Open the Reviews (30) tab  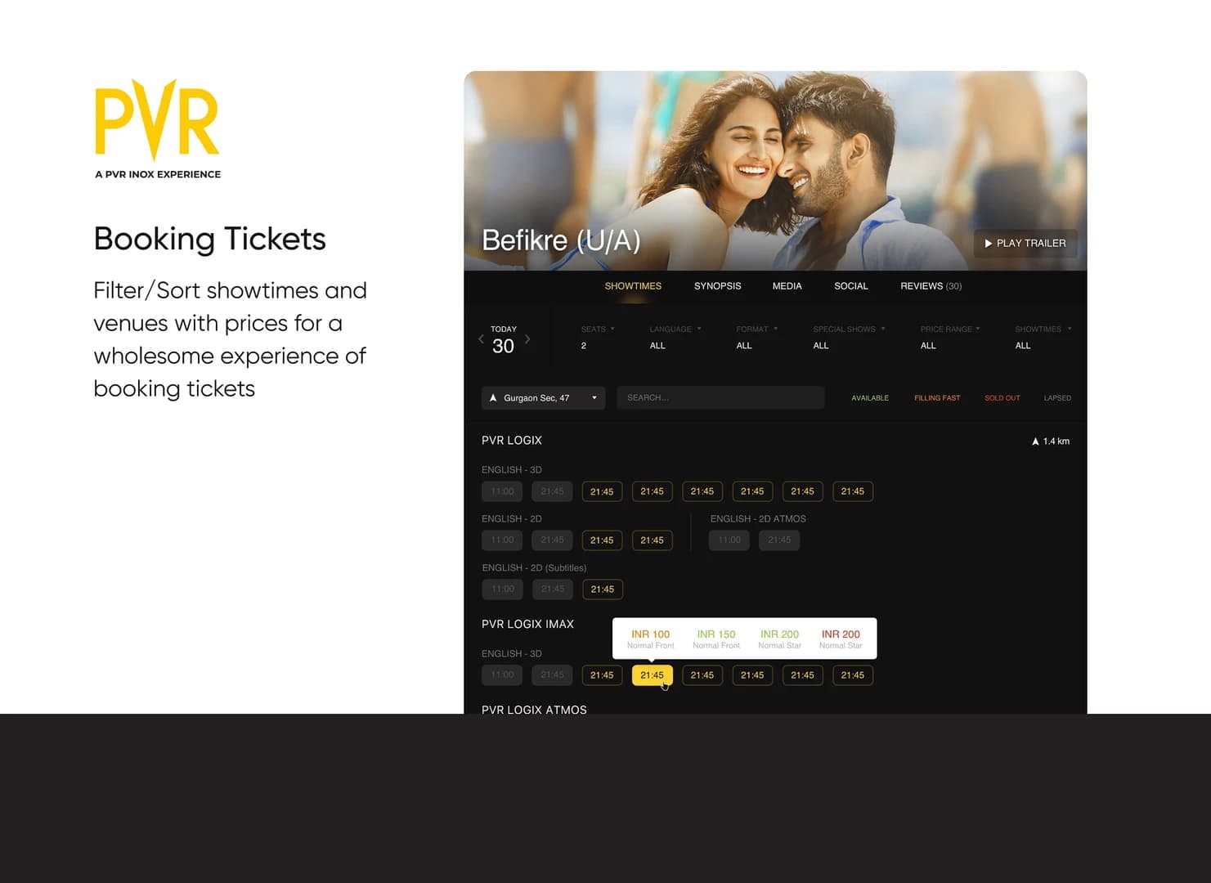931,286
